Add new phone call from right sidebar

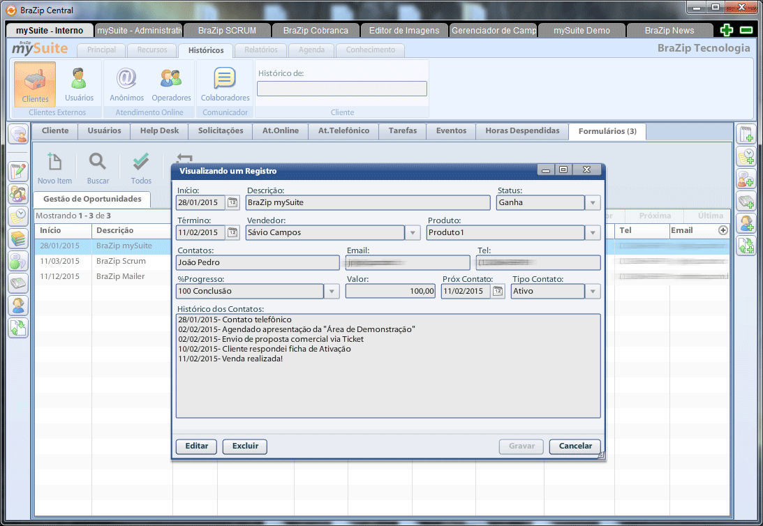746,201
